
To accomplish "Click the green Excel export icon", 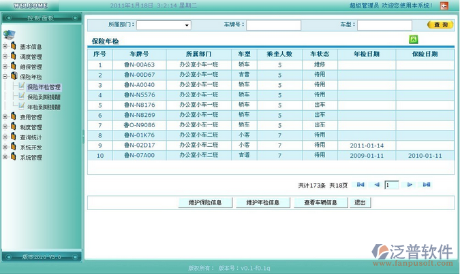I will (x=413, y=39).
